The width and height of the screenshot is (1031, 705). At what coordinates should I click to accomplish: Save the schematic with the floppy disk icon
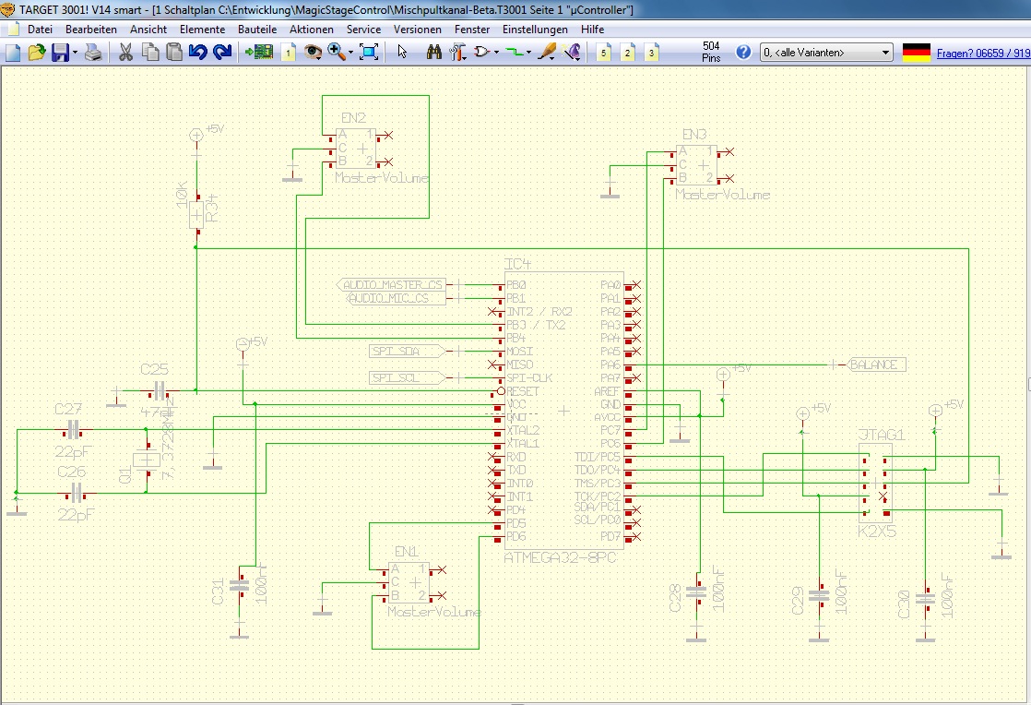pyautogui.click(x=60, y=53)
